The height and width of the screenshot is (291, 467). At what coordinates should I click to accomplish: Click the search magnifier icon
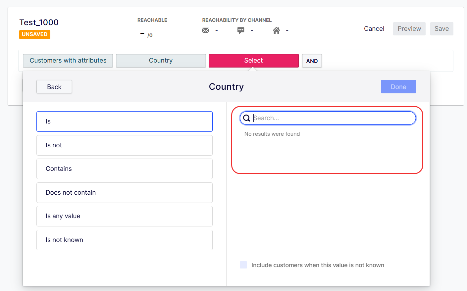[247, 118]
